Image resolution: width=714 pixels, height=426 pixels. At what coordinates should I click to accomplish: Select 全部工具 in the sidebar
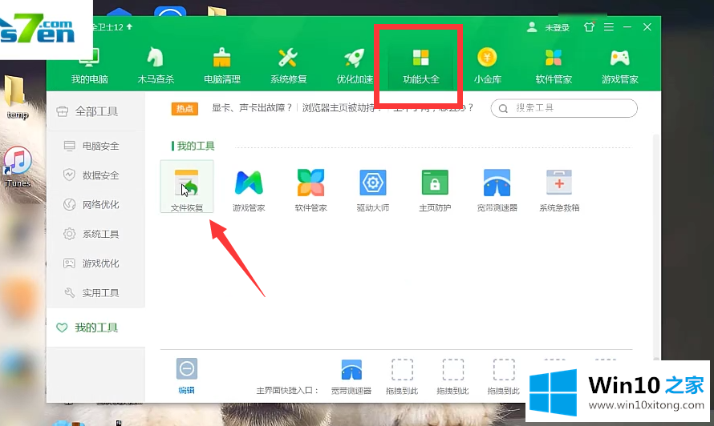95,111
